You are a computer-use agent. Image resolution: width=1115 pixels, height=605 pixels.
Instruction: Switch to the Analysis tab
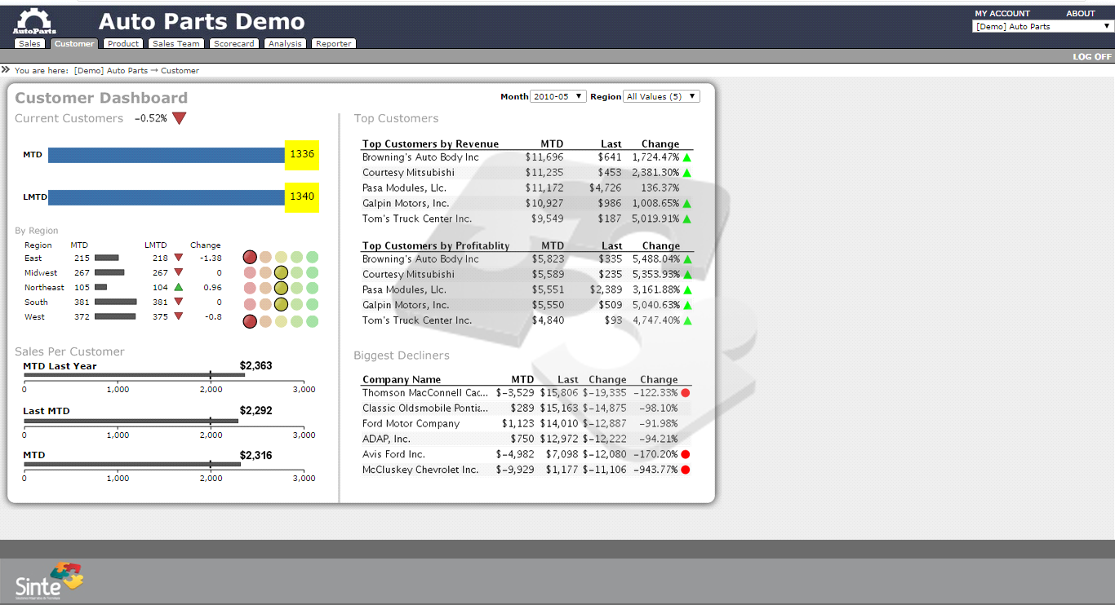pos(285,44)
